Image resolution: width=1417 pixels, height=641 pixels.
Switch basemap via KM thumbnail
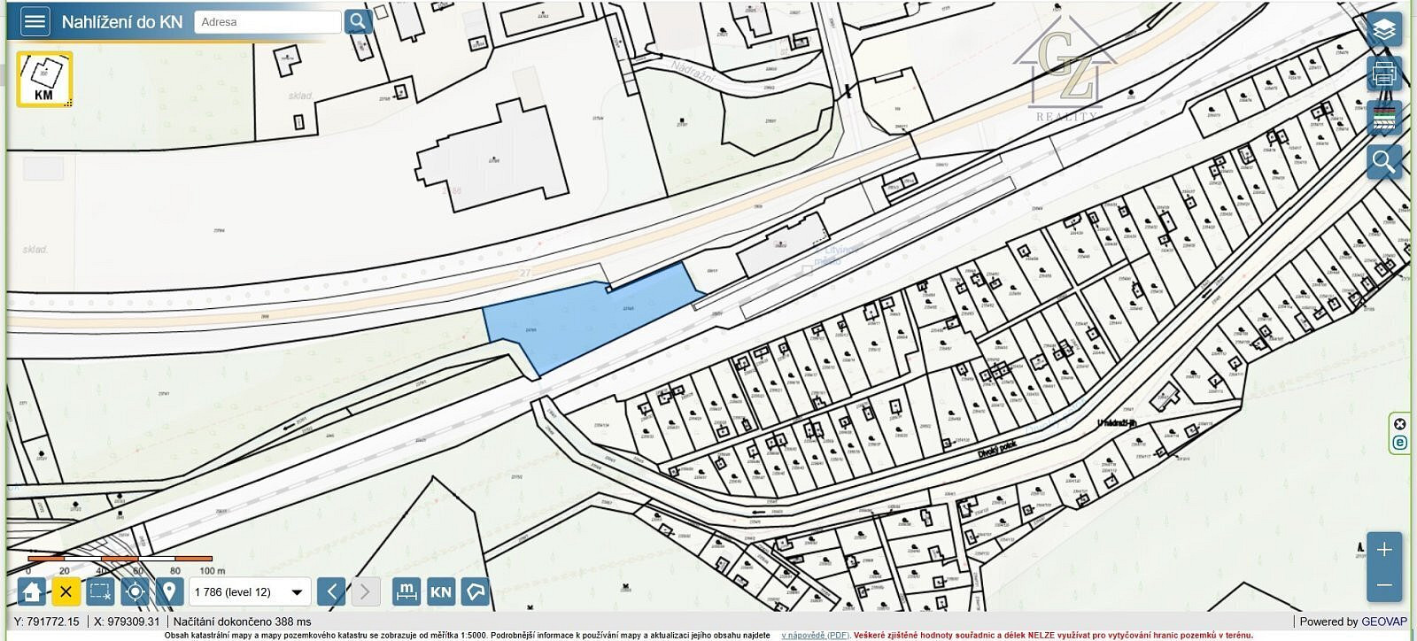tap(44, 79)
